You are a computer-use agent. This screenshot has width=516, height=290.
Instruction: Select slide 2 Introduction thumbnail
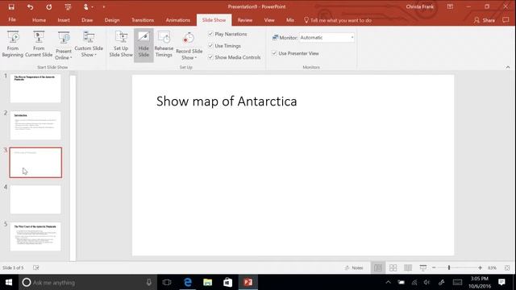(x=35, y=126)
